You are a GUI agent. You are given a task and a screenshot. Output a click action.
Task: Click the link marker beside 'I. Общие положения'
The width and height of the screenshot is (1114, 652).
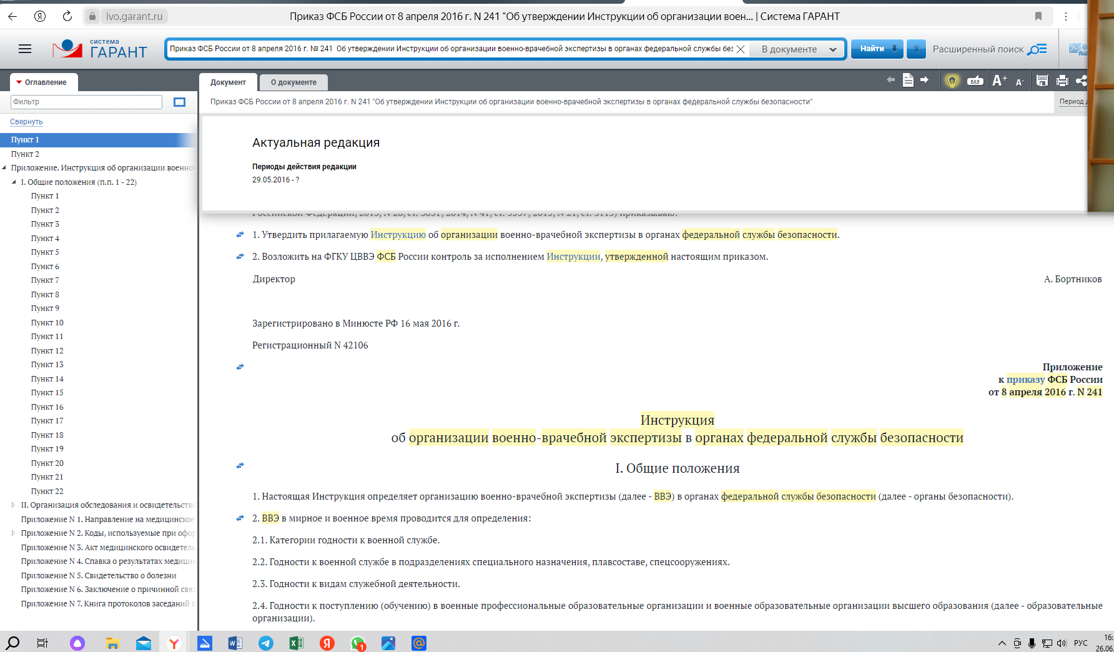click(x=240, y=466)
